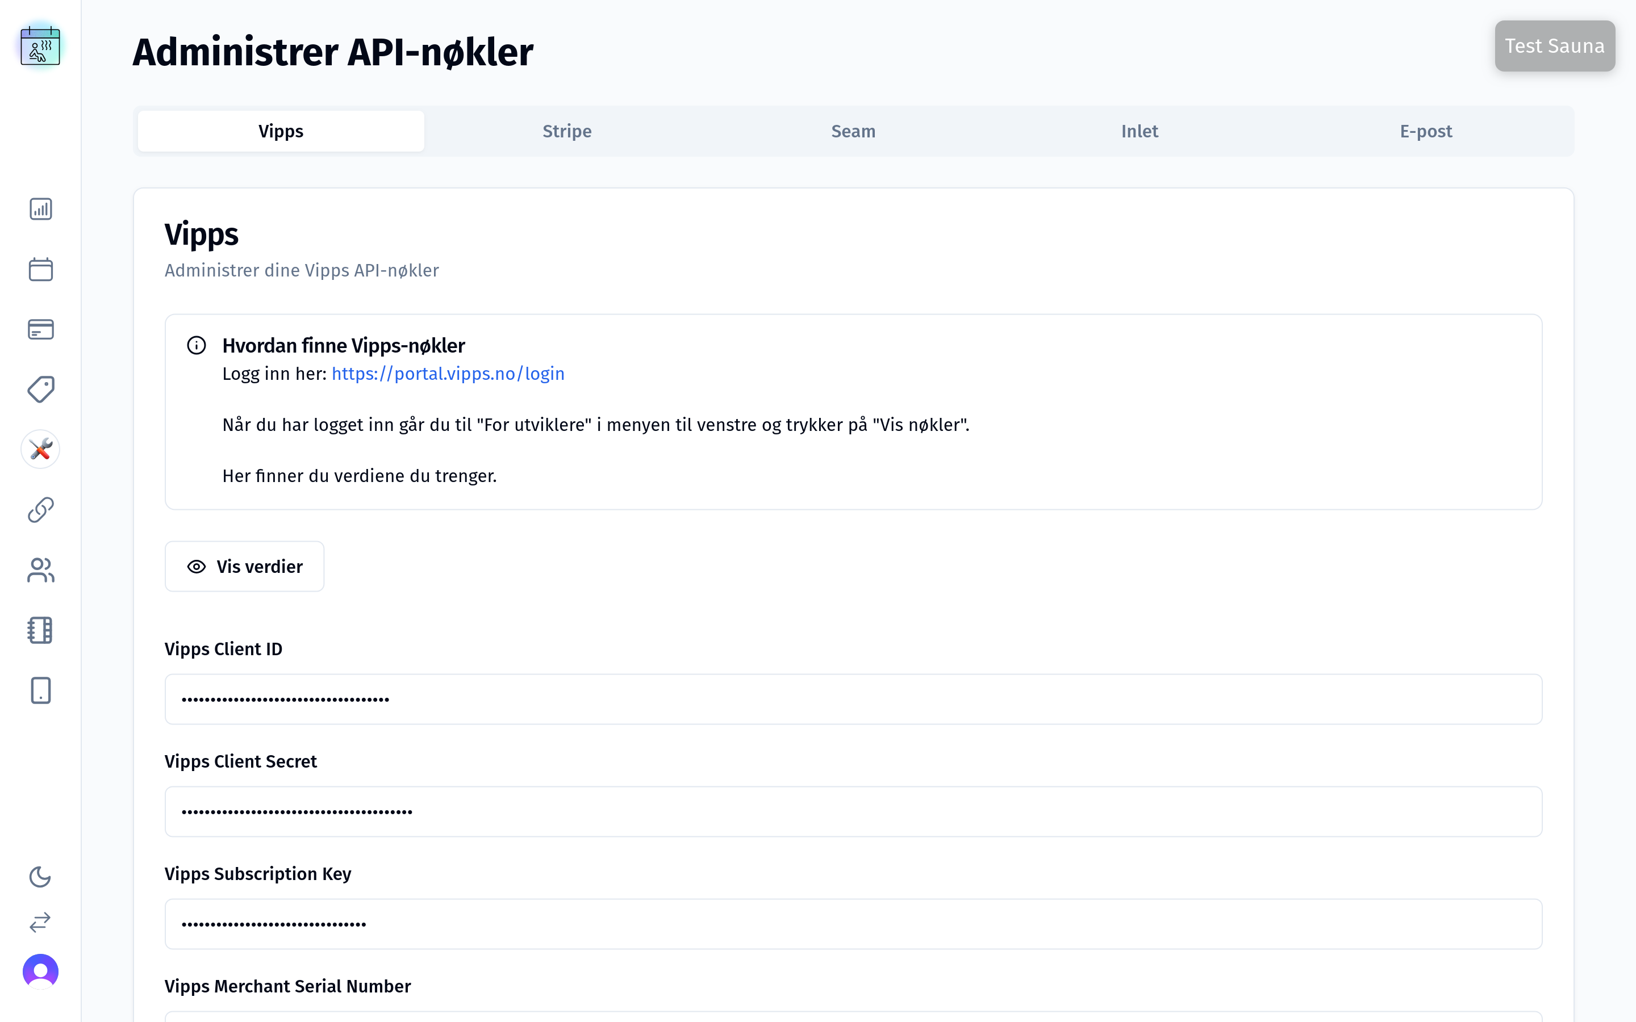
Task: Open the price tag icon in sidebar
Action: point(40,389)
